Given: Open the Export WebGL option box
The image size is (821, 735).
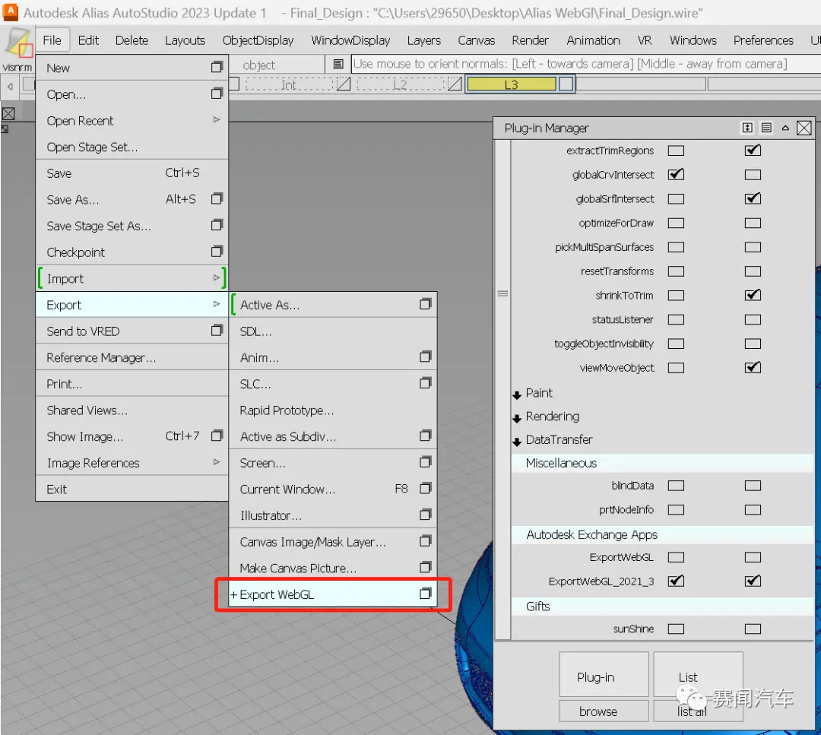Looking at the screenshot, I should pyautogui.click(x=426, y=594).
